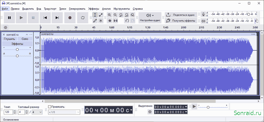Open the Правка menu

click(x=15, y=9)
